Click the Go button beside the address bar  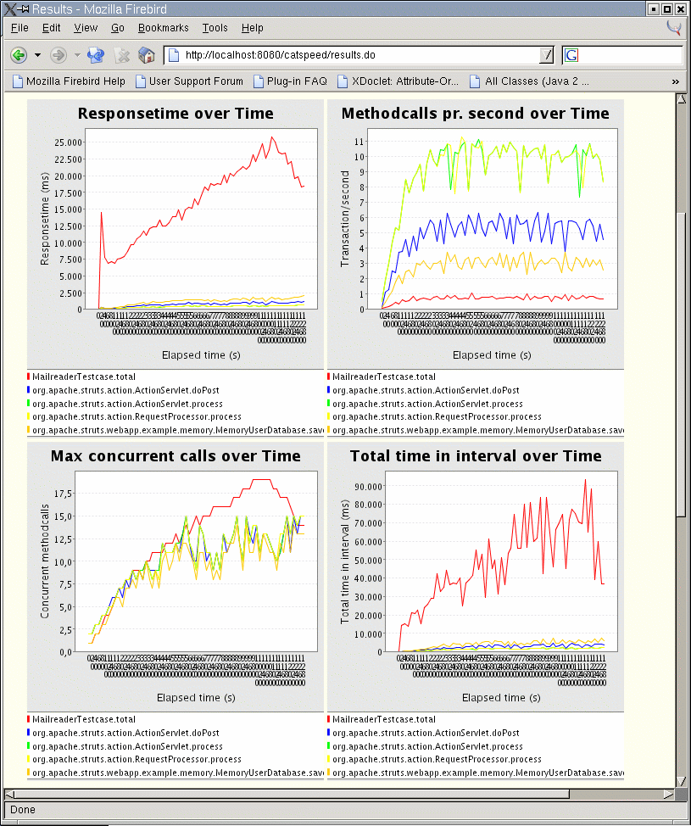point(547,55)
